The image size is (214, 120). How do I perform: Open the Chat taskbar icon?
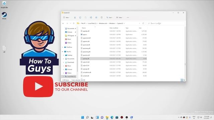pos(102,117)
